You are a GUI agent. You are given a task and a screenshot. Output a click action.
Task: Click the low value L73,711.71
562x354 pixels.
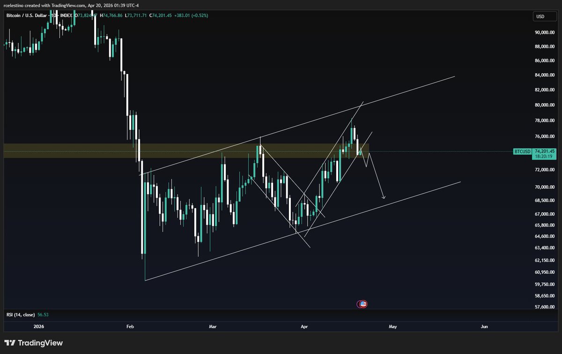[136, 15]
